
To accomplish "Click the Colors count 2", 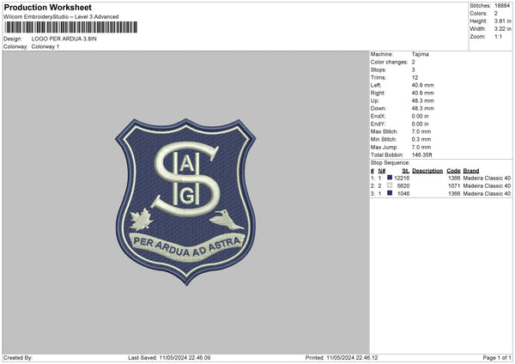I will click(496, 14).
